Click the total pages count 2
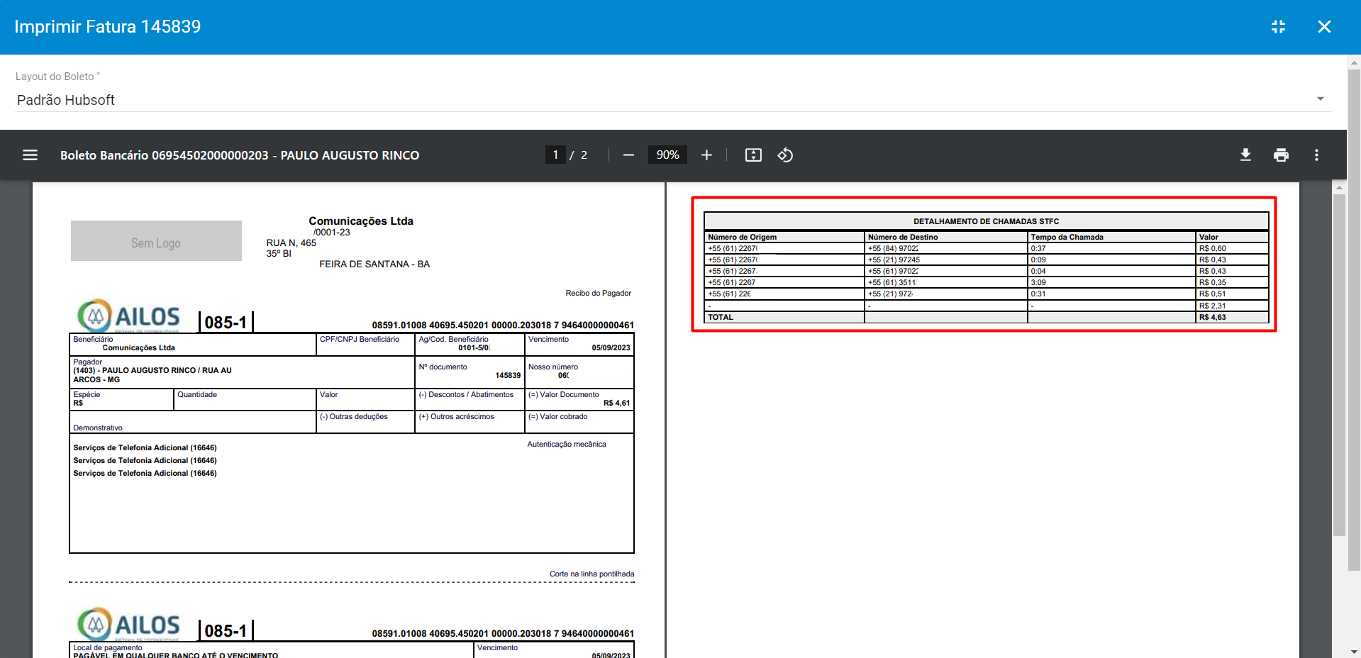The width and height of the screenshot is (1361, 658). click(x=584, y=155)
